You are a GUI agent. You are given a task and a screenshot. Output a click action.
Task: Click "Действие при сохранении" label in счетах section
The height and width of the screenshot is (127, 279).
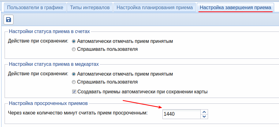coord(38,41)
